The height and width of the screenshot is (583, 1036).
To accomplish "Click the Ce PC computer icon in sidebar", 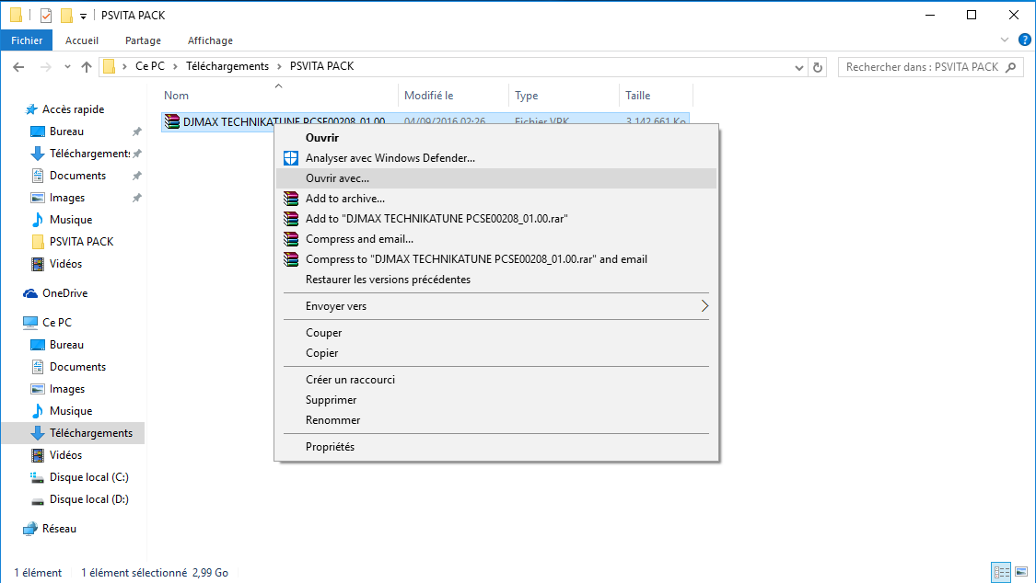I will 30,323.
